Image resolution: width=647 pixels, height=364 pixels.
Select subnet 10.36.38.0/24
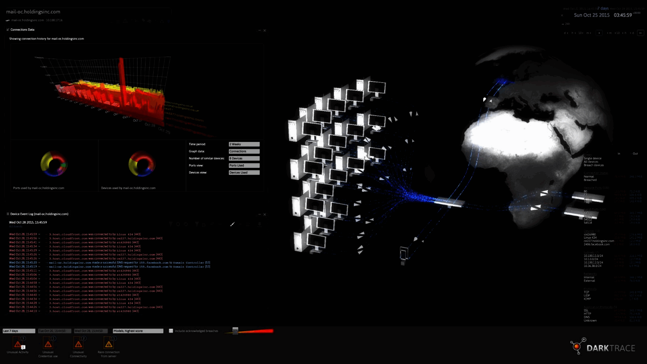[x=592, y=266]
